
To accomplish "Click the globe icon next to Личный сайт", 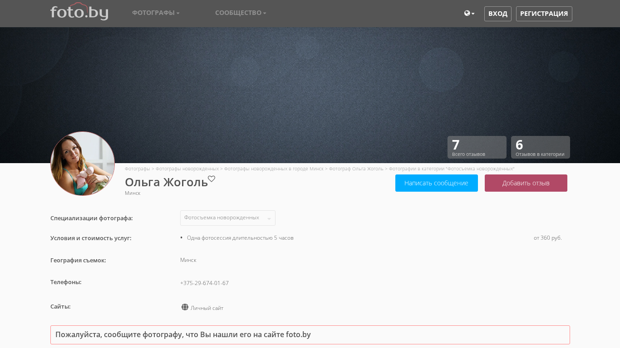I will [185, 307].
